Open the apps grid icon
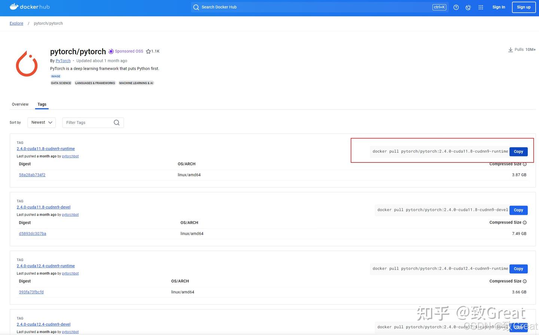This screenshot has height=335, width=539. [x=481, y=7]
